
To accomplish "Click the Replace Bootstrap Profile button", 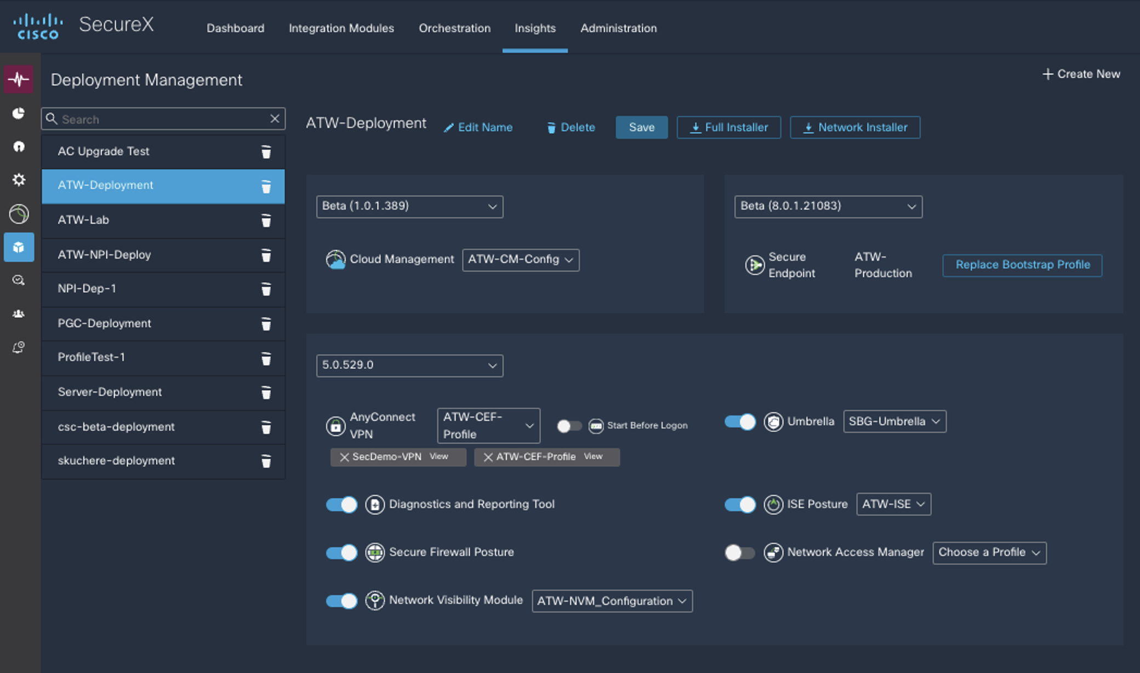I will (1022, 265).
